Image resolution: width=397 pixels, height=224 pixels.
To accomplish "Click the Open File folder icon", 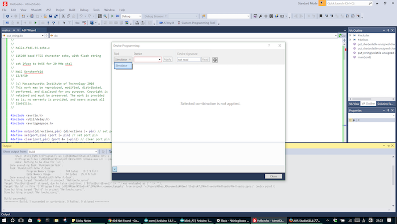I will (x=45, y=16).
